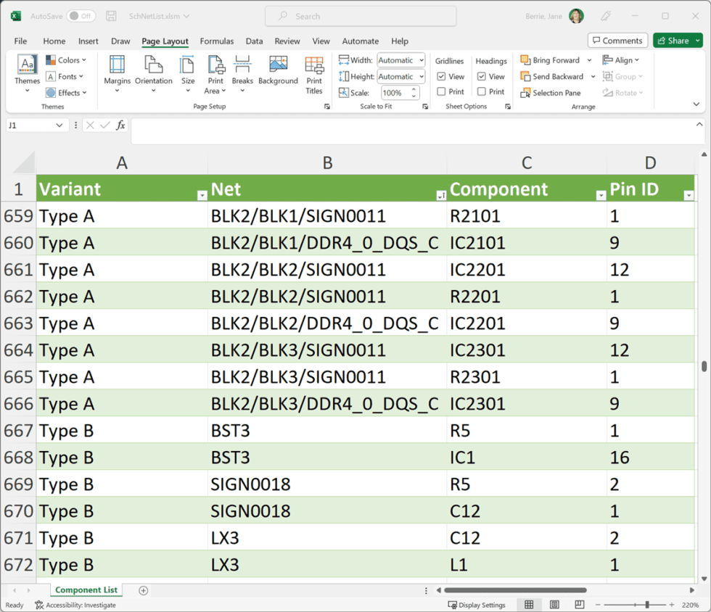The height and width of the screenshot is (612, 711).
Task: Add a new sheet with the plus button
Action: pos(143,590)
